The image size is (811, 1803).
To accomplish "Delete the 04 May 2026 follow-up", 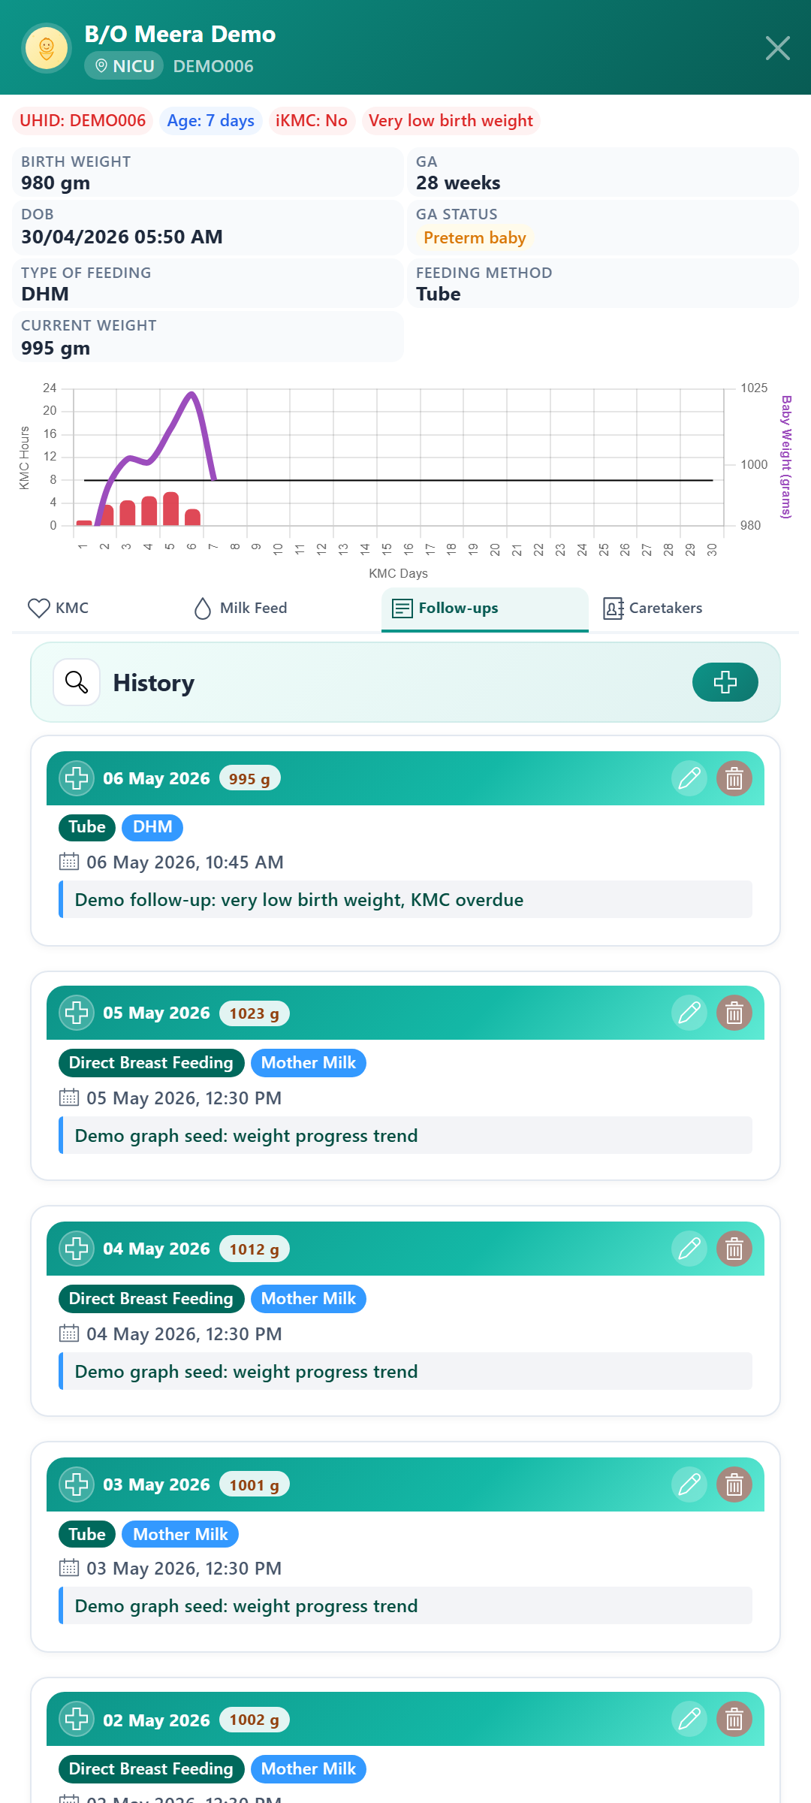I will click(x=734, y=1249).
